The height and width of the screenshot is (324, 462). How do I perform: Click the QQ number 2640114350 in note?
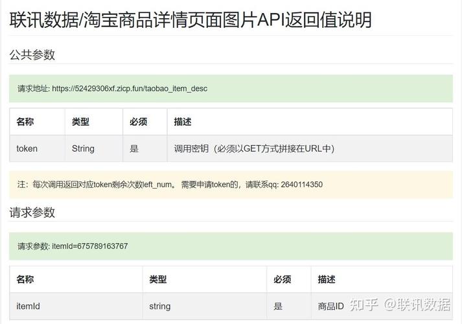(301, 185)
